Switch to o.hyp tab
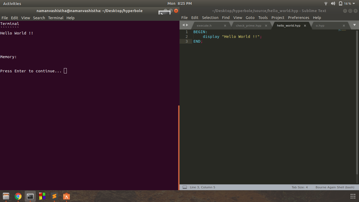The width and height of the screenshot is (359, 202). 320,26
